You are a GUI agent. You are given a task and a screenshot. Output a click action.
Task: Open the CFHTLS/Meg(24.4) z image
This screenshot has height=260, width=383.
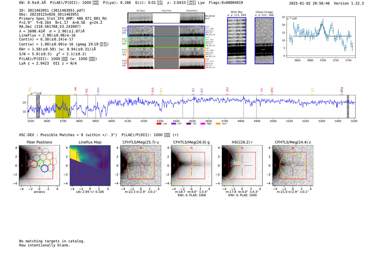[x=293, y=166]
